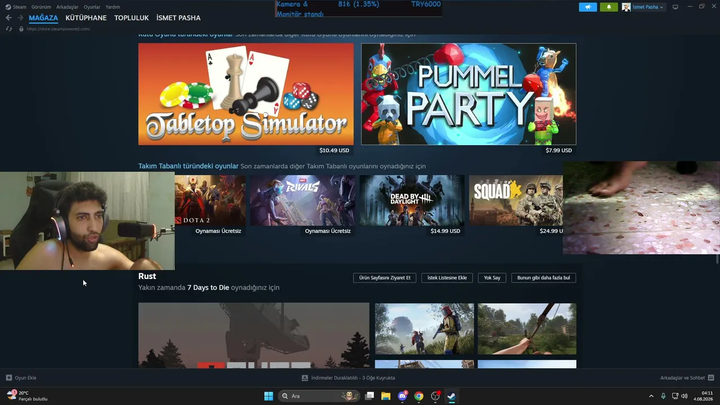
Task: Open the taskbar clock and date
Action: tap(704, 396)
